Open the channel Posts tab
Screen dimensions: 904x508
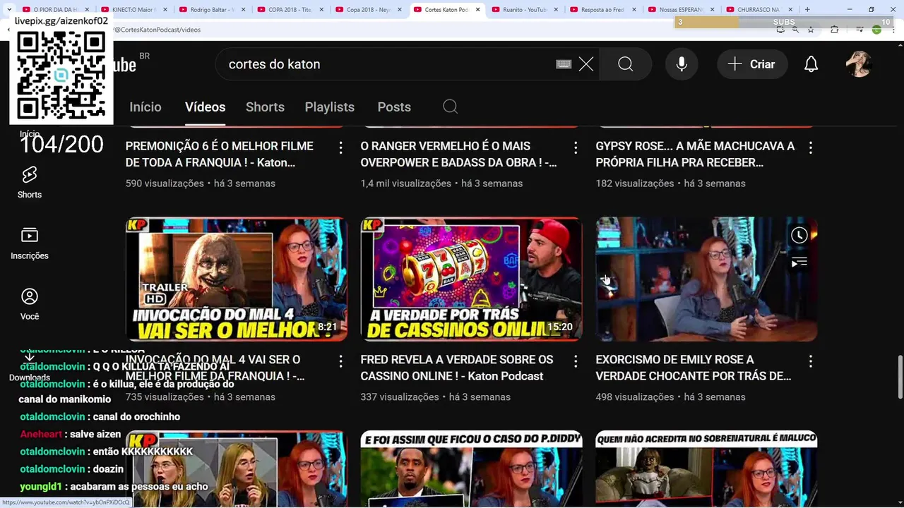tap(394, 107)
